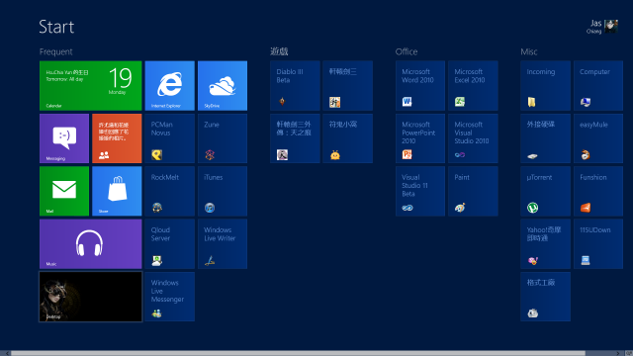Launch the Zune tile
Screen dimensions: 633x356
(223, 138)
